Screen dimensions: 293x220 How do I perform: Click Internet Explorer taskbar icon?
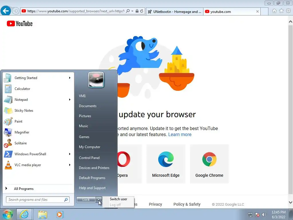tap(24, 214)
